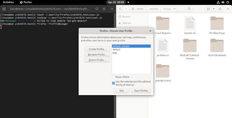The image size is (232, 118).
Task: Click the volume icon in top bar
Action: (x=223, y=2)
